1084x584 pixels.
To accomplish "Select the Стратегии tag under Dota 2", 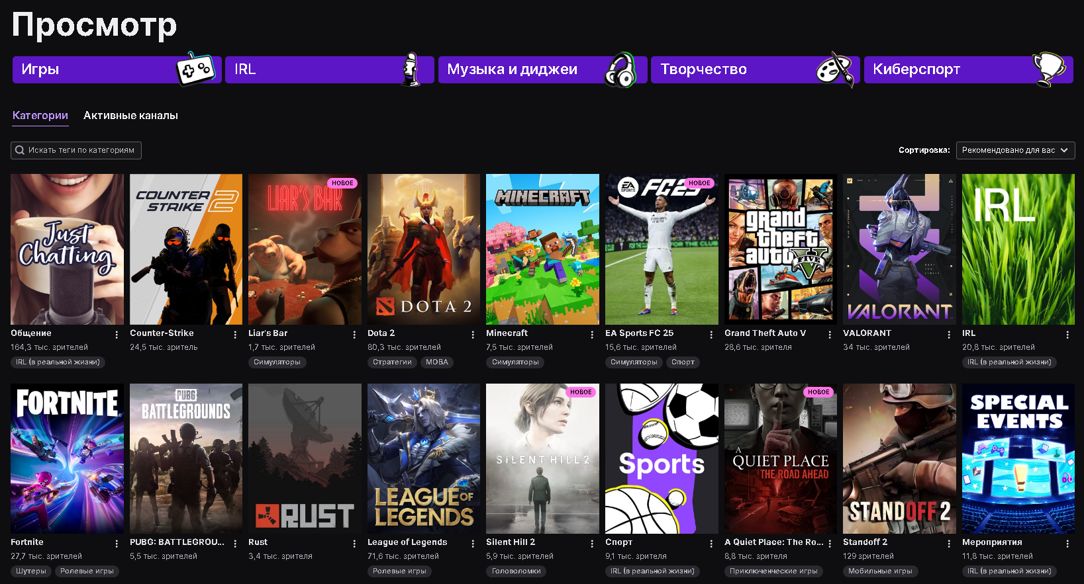I will (392, 362).
